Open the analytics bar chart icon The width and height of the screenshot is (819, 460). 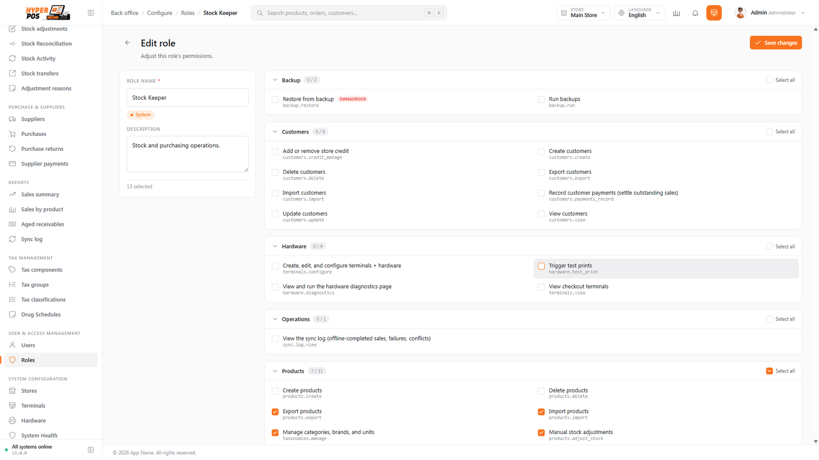pos(676,13)
